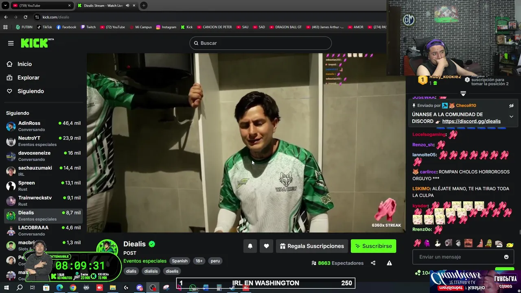Click Regala Suscripciones button
Viewport: 521px width, 293px height.
[x=312, y=246]
